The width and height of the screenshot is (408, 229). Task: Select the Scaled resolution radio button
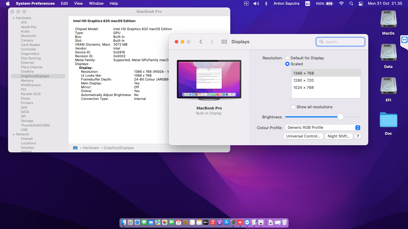pos(287,64)
